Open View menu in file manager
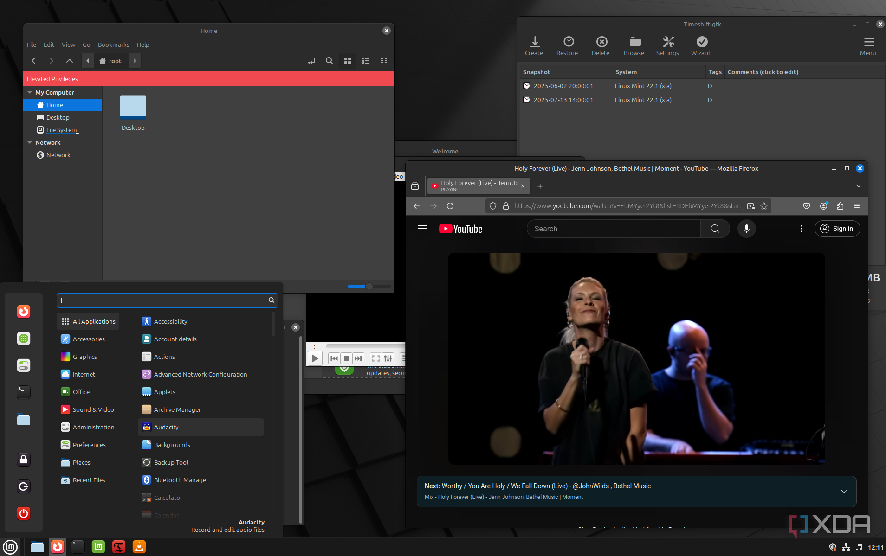886x556 pixels. pyautogui.click(x=68, y=45)
